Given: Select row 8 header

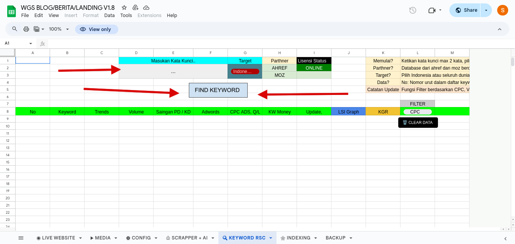Looking at the screenshot, I should coord(8,112).
